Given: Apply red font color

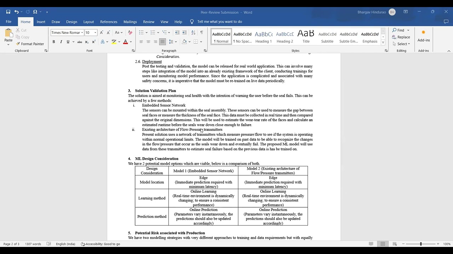Looking at the screenshot, I should (125, 42).
